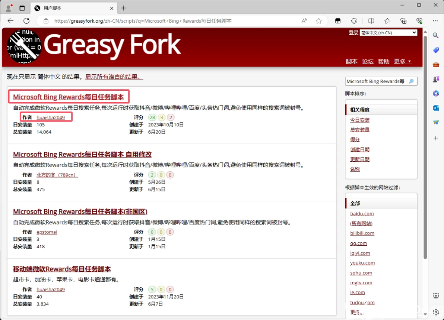Open sidebar Tools briefcase icon
This screenshot has width=444, height=320.
click(x=436, y=65)
